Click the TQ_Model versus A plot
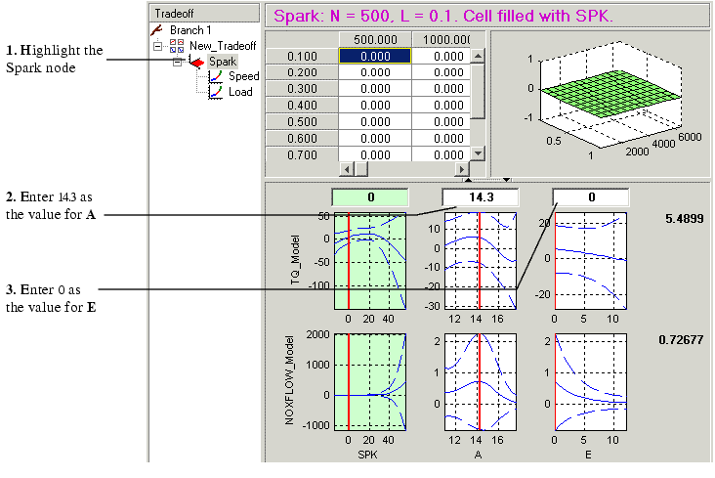 481,261
